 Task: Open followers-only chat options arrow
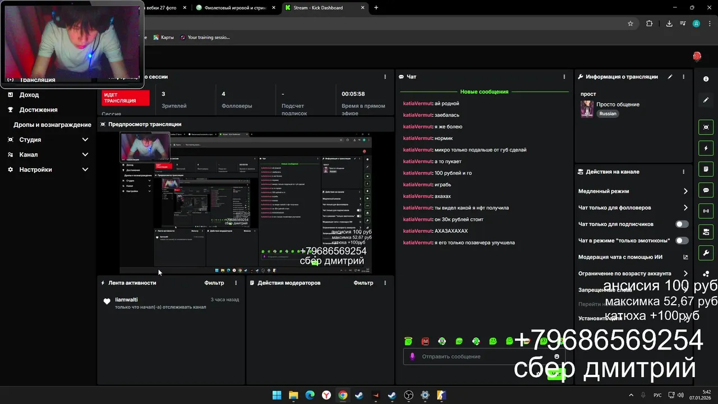click(685, 208)
